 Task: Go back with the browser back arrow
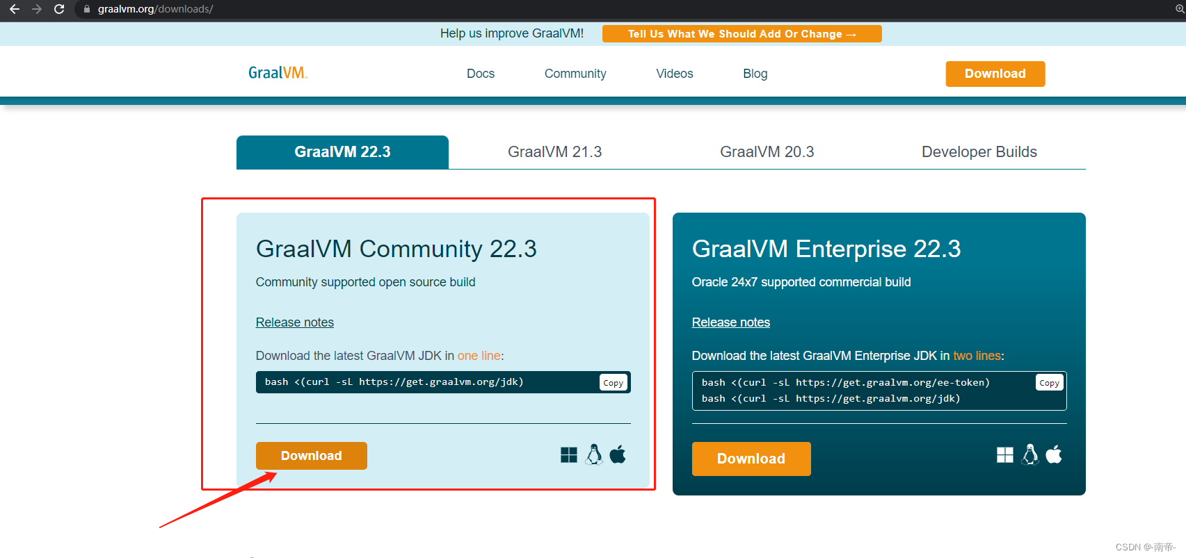(15, 9)
